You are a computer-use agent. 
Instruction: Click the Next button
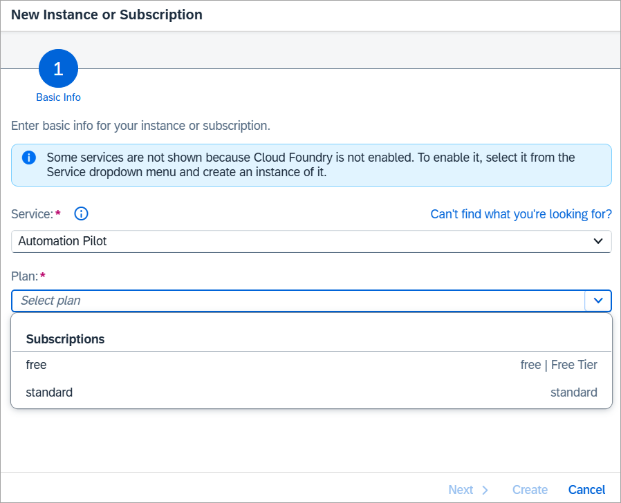click(x=468, y=490)
